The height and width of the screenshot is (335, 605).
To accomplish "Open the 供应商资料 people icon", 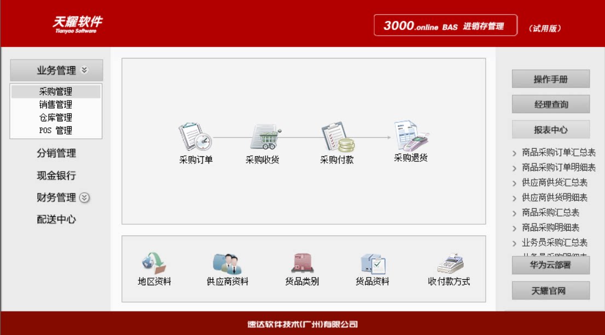I will click(x=227, y=263).
